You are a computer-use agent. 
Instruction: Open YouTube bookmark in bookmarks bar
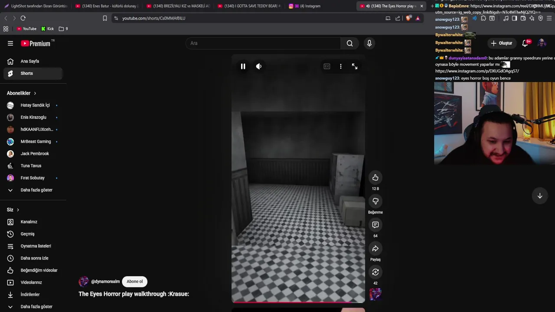(x=26, y=29)
